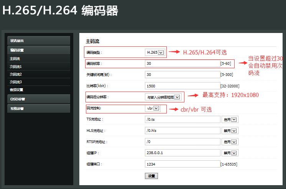
Task: Click the HLS流地址 label
Action: pos(96,131)
